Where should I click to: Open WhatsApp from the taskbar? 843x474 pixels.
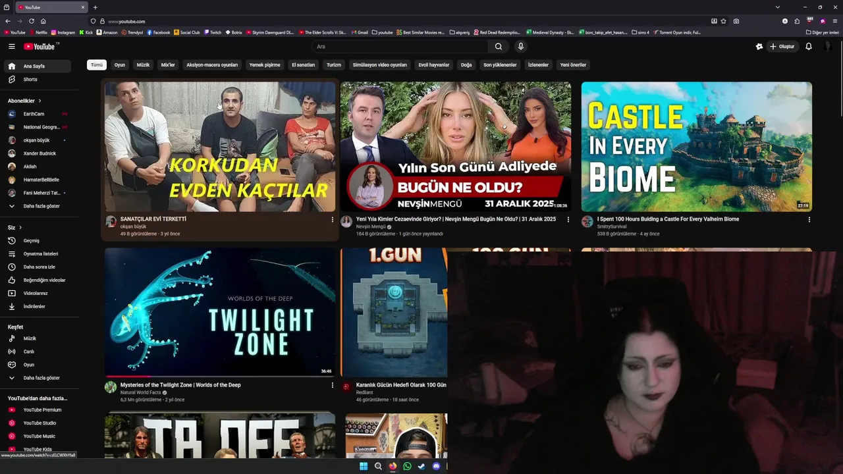407,466
